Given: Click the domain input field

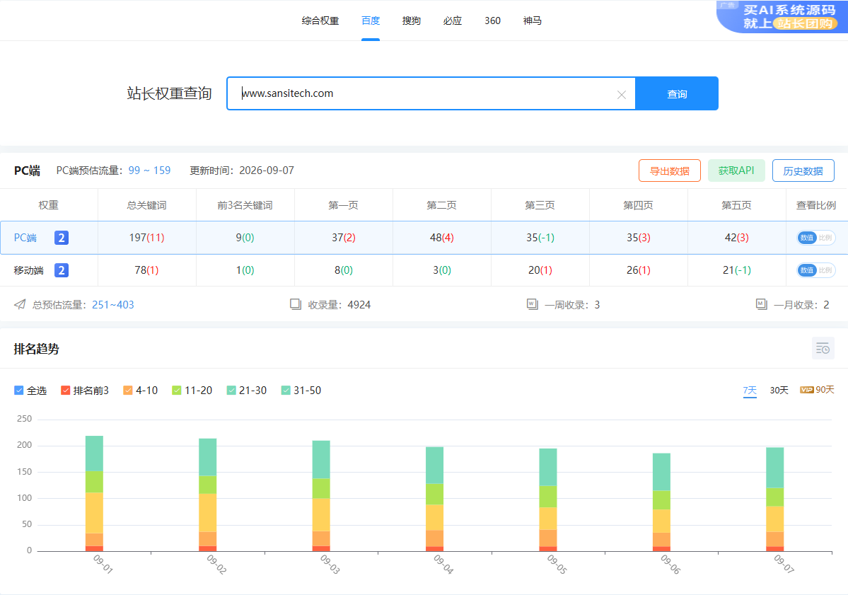Looking at the screenshot, I should [431, 93].
